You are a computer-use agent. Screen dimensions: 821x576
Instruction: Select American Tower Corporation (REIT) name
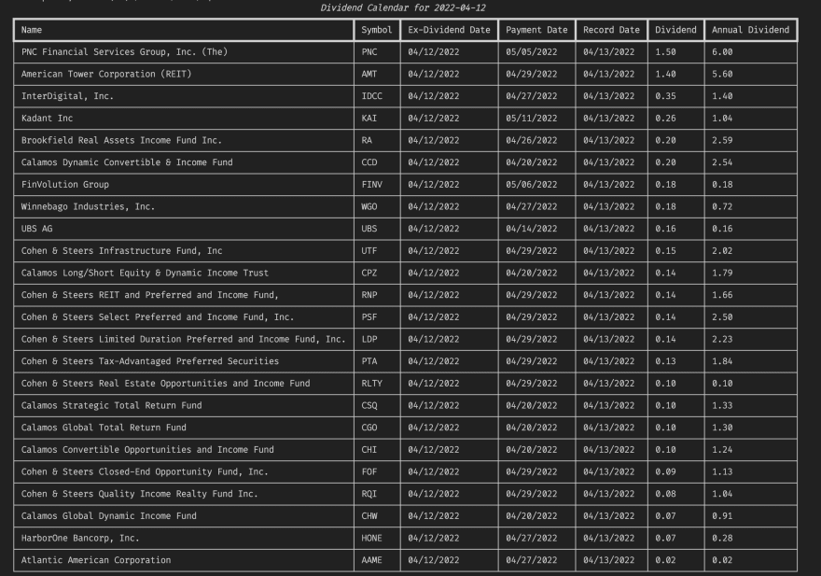106,74
